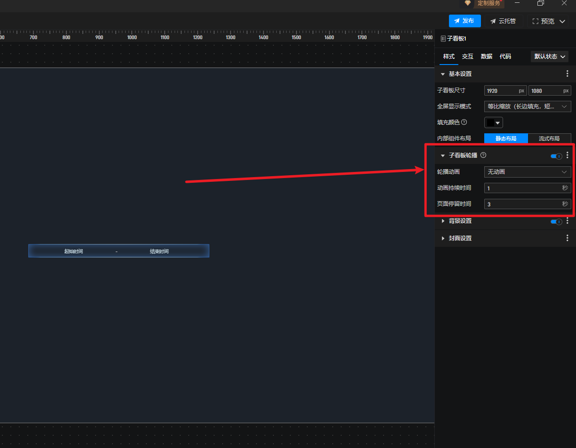Open the 子看板轮播 three-dot options menu
The height and width of the screenshot is (448, 576).
point(567,155)
